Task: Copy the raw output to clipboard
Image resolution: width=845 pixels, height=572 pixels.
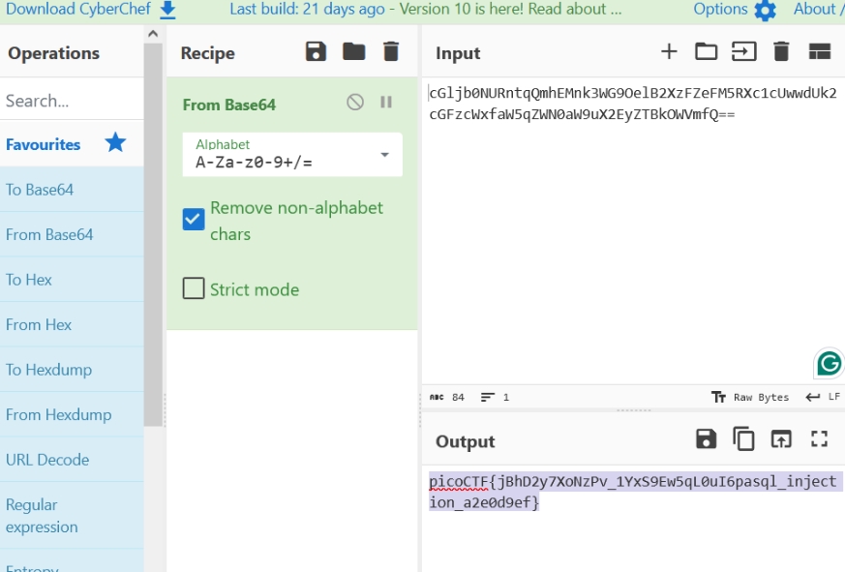Action: pos(743,439)
